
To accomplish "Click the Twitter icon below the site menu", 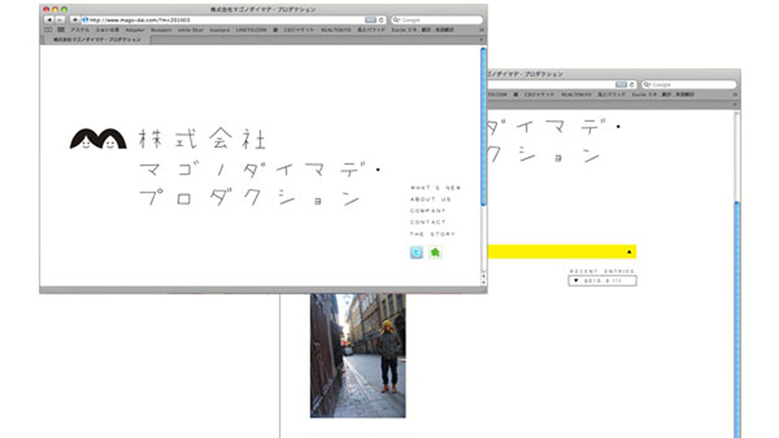I will coord(416,252).
